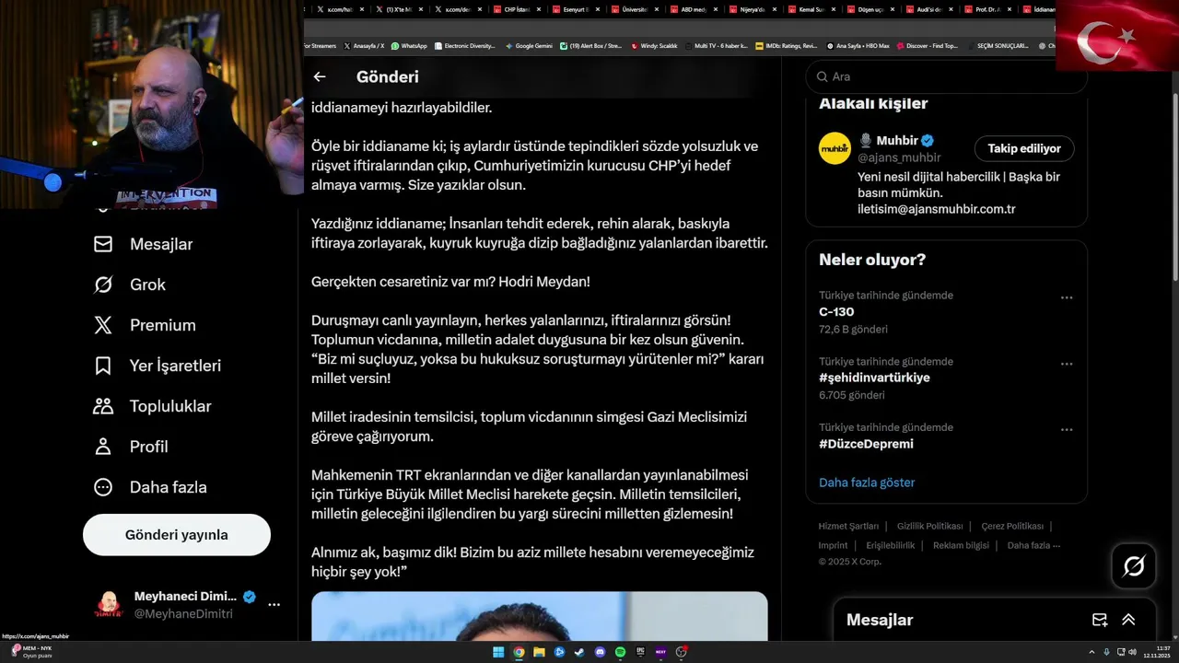Open WhatsApp bookmark in bookmarks bar

[x=409, y=45]
